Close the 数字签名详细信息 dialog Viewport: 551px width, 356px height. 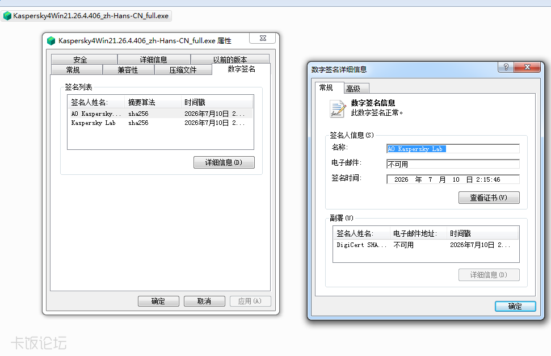[x=527, y=67]
